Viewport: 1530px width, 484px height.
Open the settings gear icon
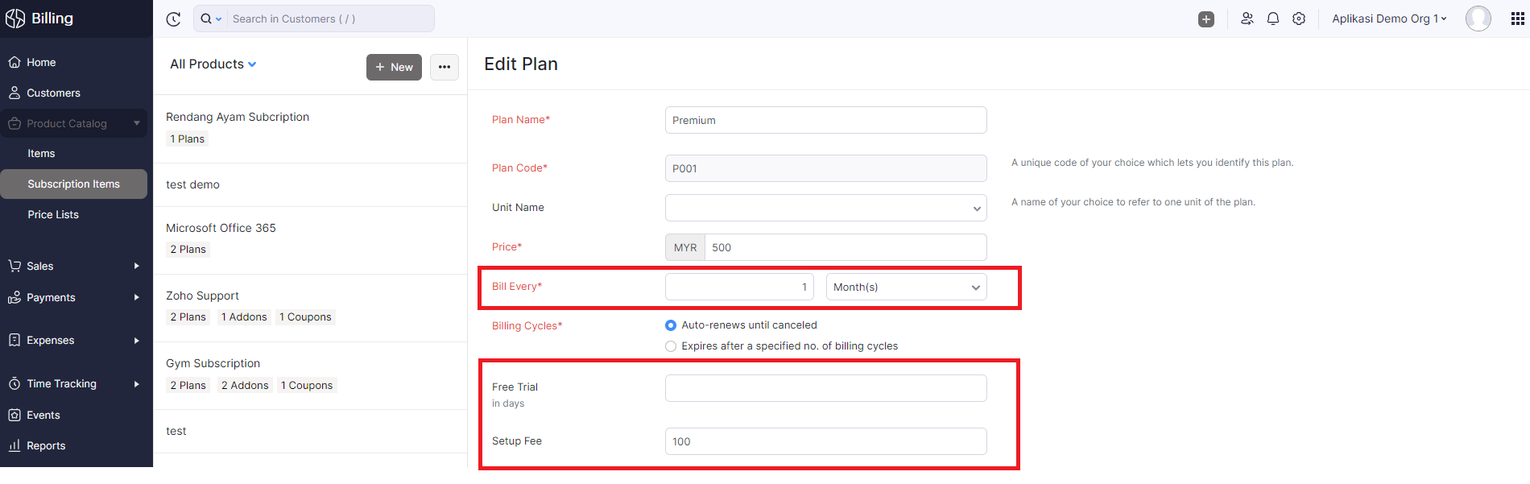click(1299, 19)
